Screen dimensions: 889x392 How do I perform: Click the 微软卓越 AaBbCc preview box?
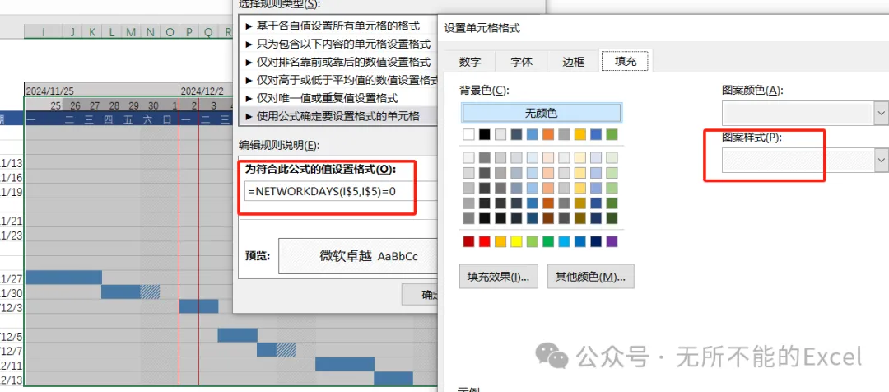tap(358, 256)
